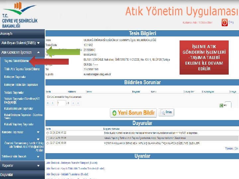Viewport: 239px width, 179px height.
Task: Expand Ömrünü Tamamlamış Lastik submenu arrow
Action: (x=38, y=139)
